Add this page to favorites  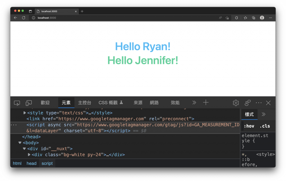227,18
